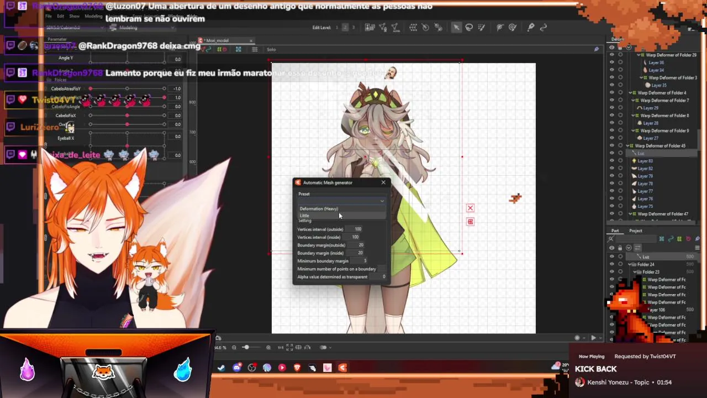
Task: Toggle visibility eye of Layer 75
Action: (x=611, y=206)
